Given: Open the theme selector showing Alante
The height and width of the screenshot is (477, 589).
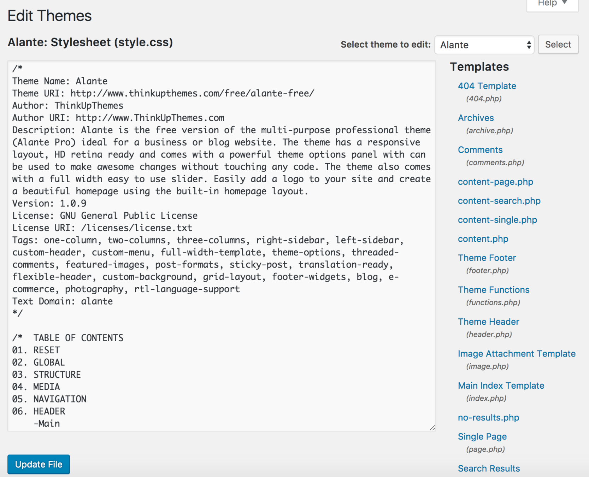Looking at the screenshot, I should coord(484,45).
